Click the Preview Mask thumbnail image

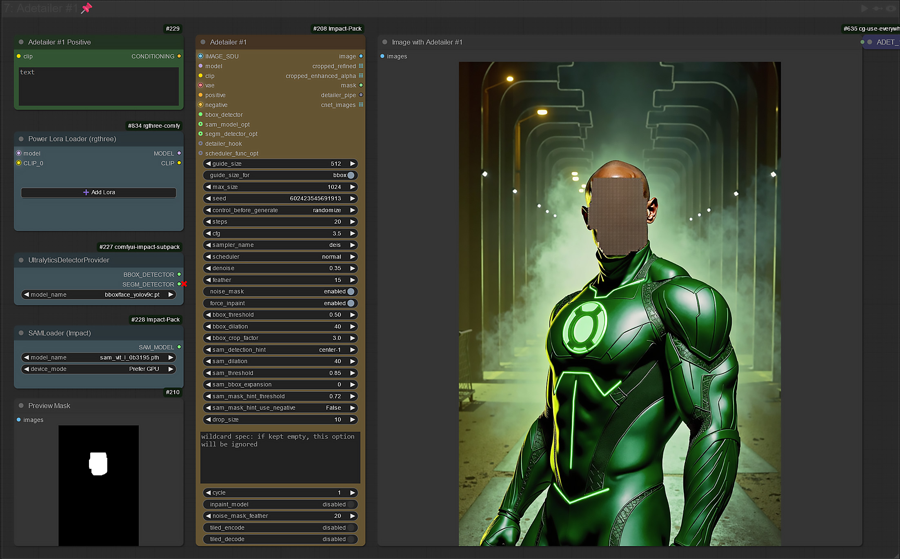pyautogui.click(x=98, y=485)
